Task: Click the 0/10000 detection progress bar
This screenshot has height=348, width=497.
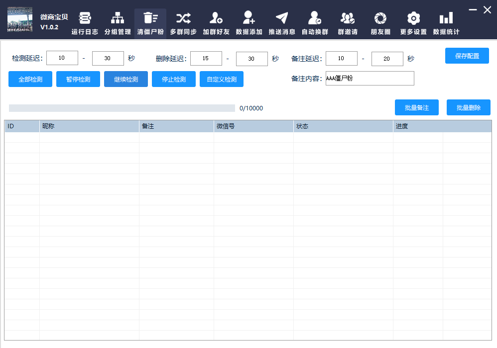Action: [122, 108]
